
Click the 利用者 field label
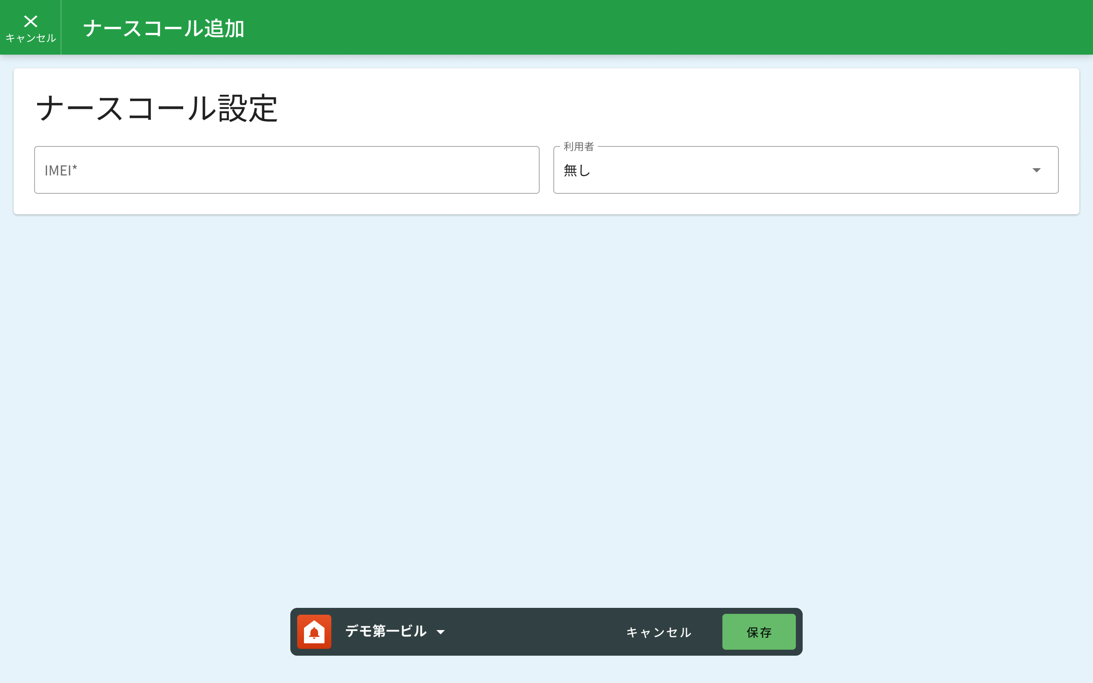[578, 146]
